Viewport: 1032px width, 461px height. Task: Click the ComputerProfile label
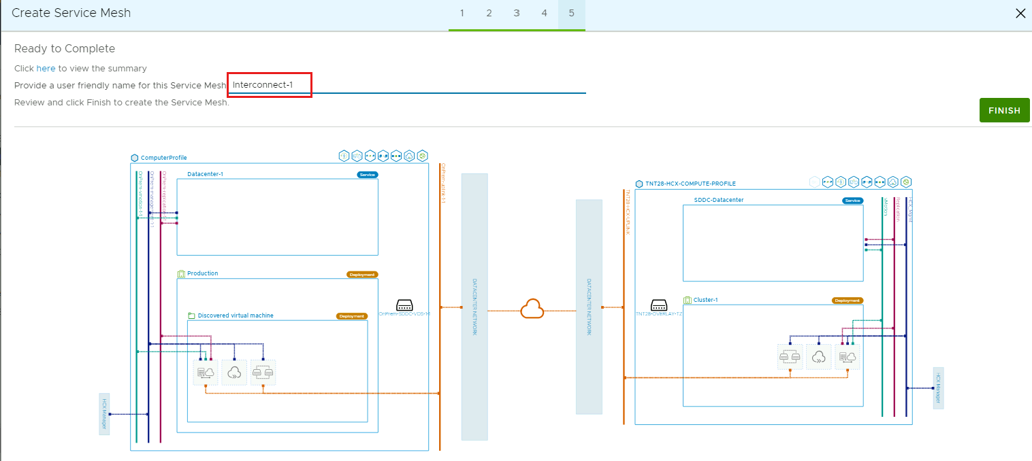164,158
